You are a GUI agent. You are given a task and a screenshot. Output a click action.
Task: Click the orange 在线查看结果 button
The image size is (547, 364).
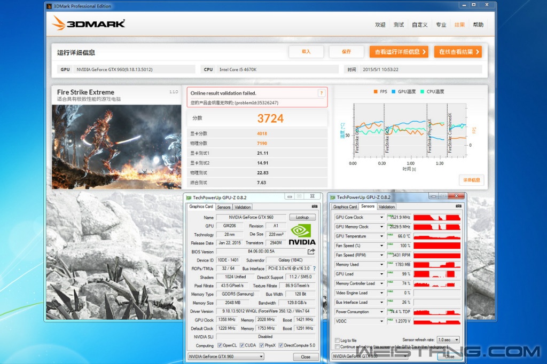(458, 52)
